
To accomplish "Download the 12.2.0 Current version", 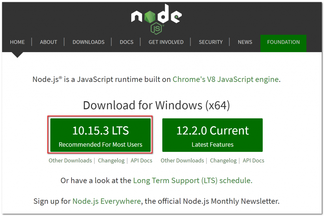I will tap(212, 135).
